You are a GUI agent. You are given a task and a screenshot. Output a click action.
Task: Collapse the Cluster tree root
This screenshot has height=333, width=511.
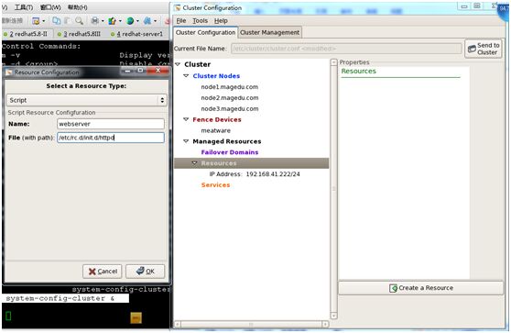178,64
